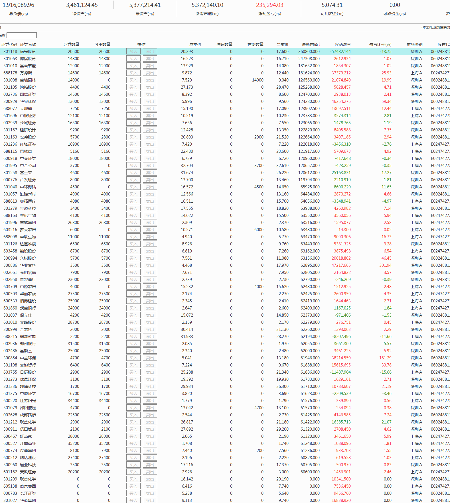Sort by the 当前价 column header
Screen dimensions: 450x503
click(283, 44)
